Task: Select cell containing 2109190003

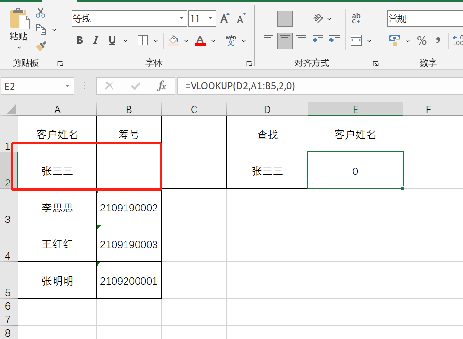Action: (x=129, y=244)
